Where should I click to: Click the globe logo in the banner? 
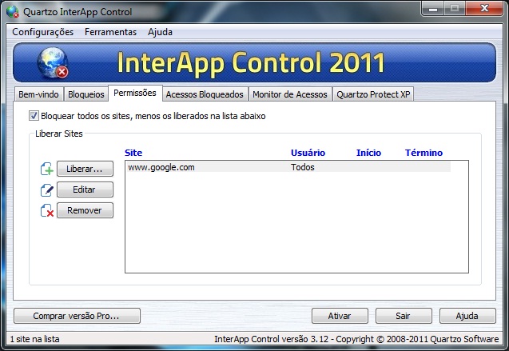click(53, 62)
